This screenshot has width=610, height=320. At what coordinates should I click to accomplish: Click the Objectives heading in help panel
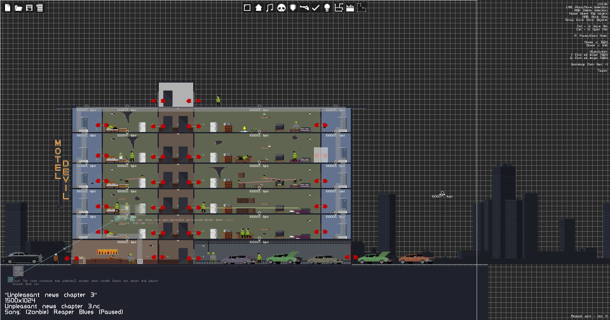pos(599,51)
